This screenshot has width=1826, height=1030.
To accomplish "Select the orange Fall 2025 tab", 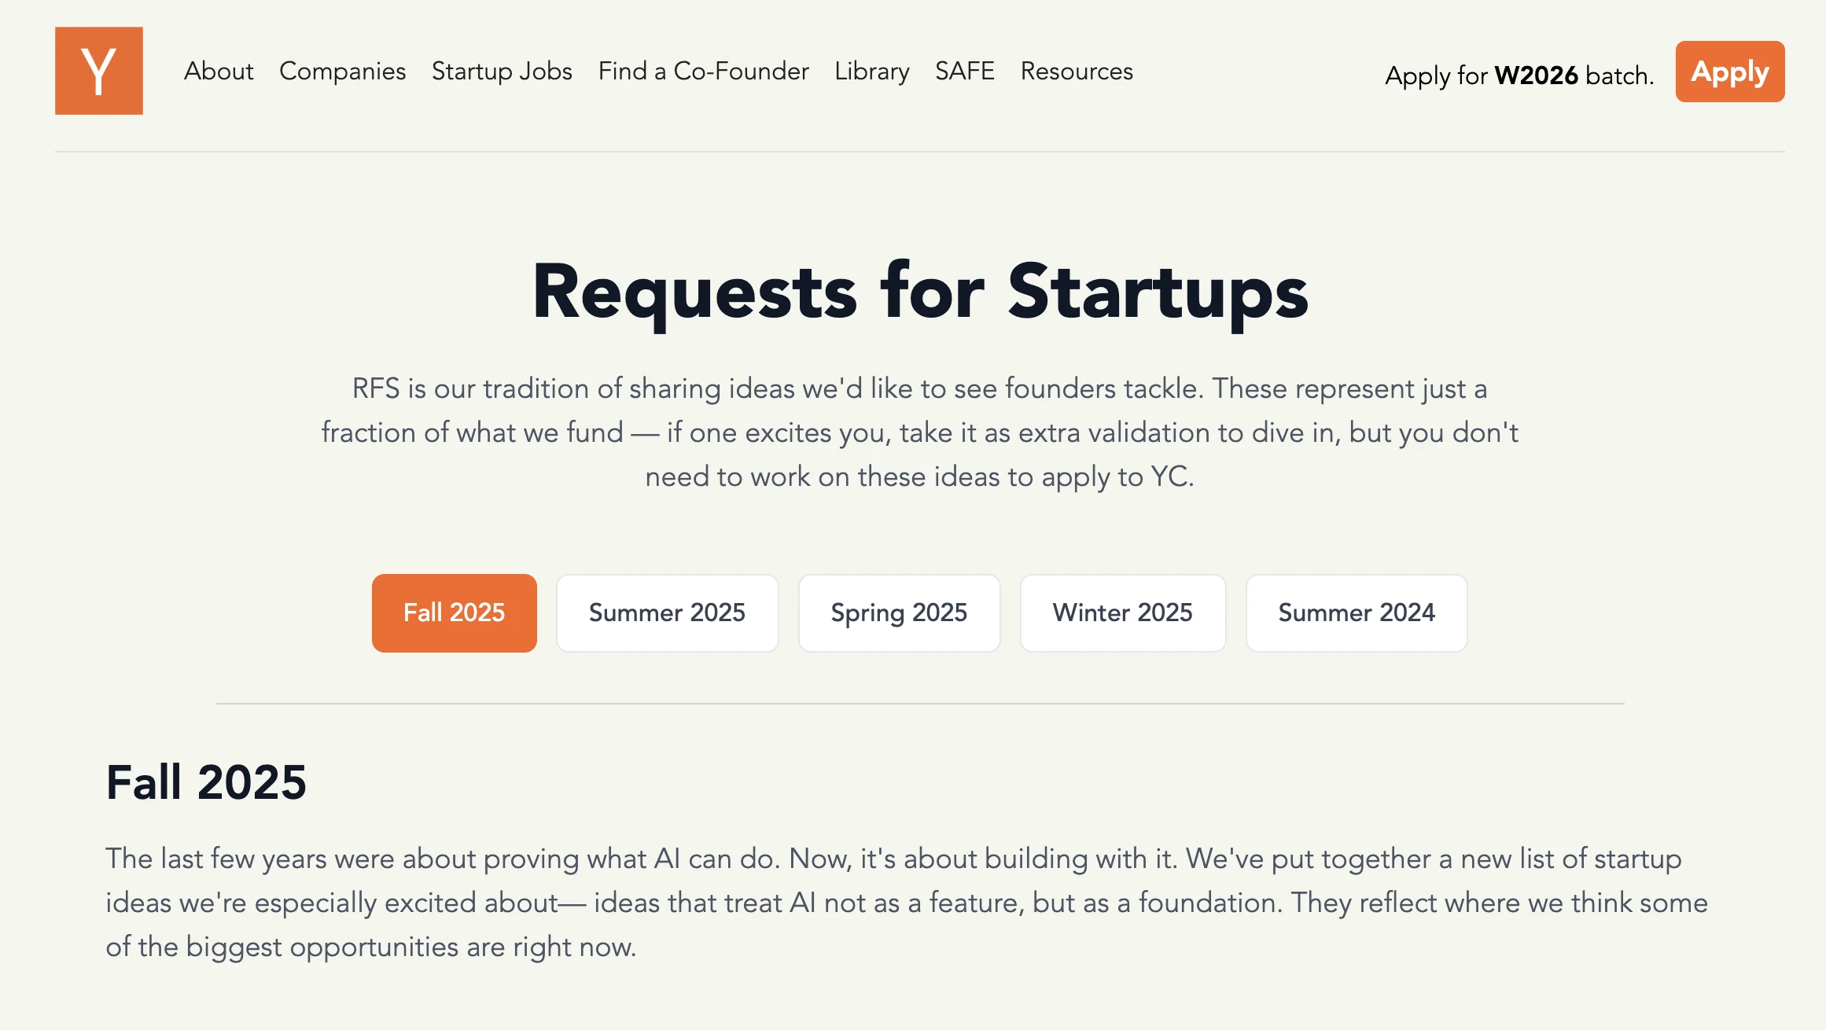I will [x=454, y=612].
